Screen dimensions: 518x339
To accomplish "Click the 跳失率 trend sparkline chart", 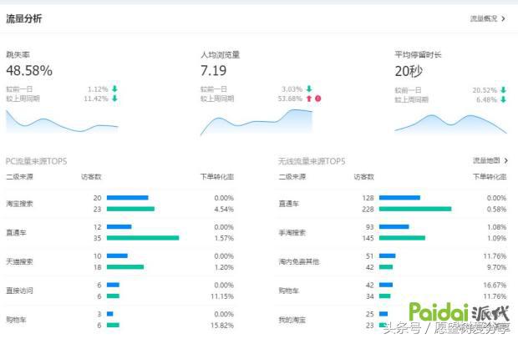I will click(x=62, y=121).
